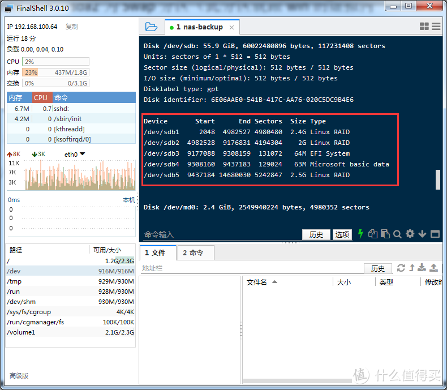Image resolution: width=447 pixels, height=390 pixels.
Task: Sort file list by 类型 column
Action: coord(398,282)
